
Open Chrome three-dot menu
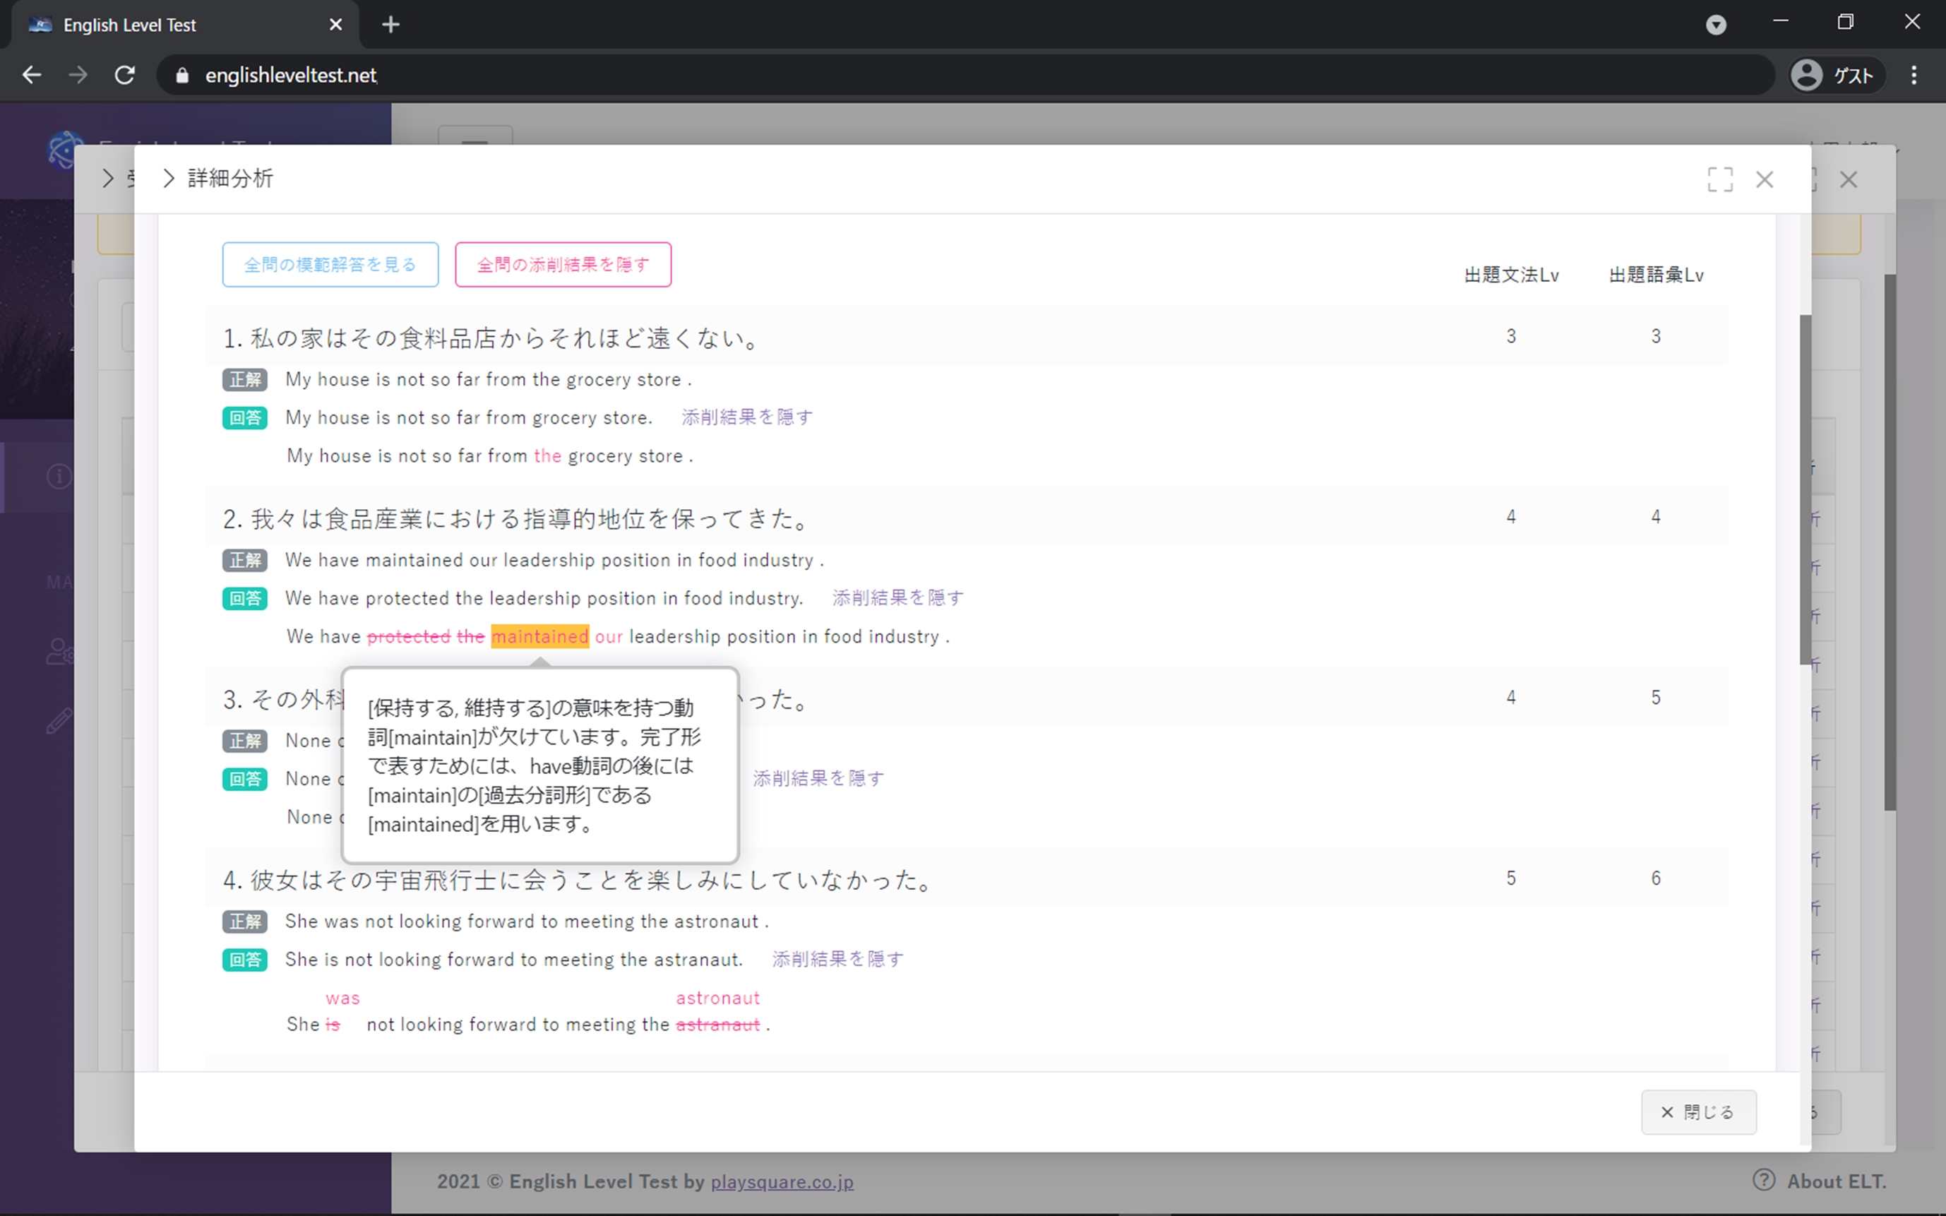(x=1914, y=75)
